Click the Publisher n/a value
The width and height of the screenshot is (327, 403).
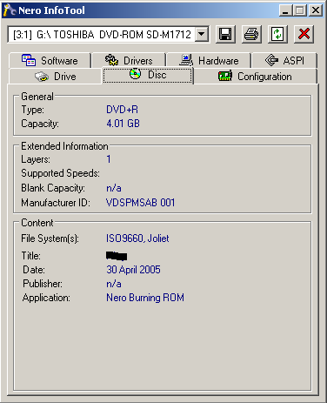[114, 284]
